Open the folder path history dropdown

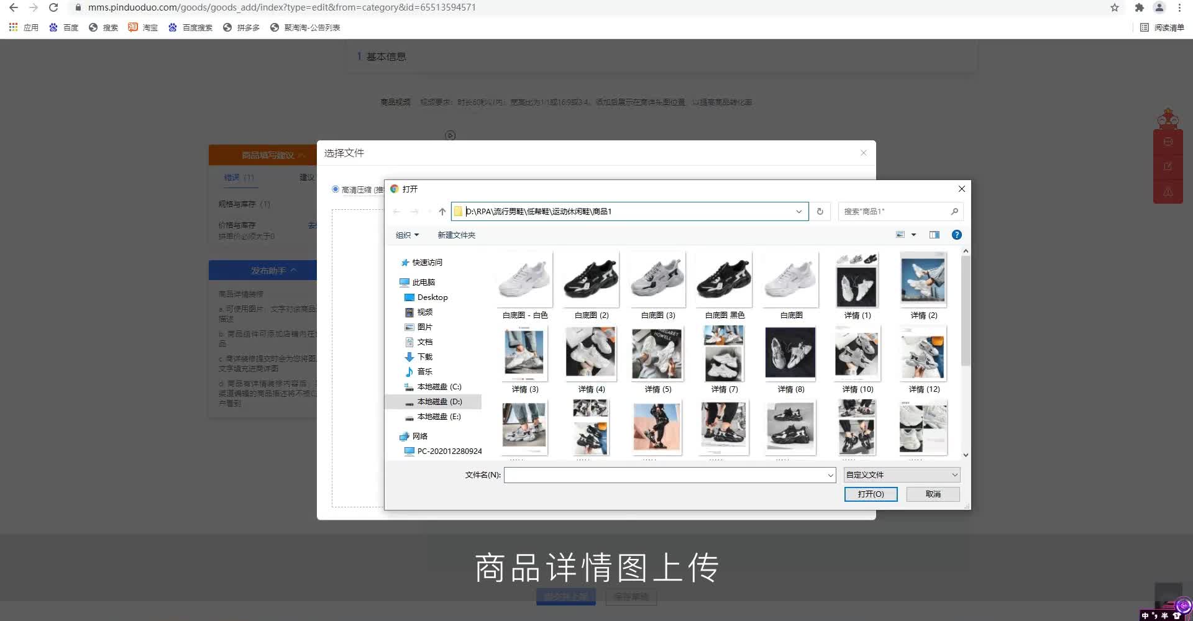point(798,211)
